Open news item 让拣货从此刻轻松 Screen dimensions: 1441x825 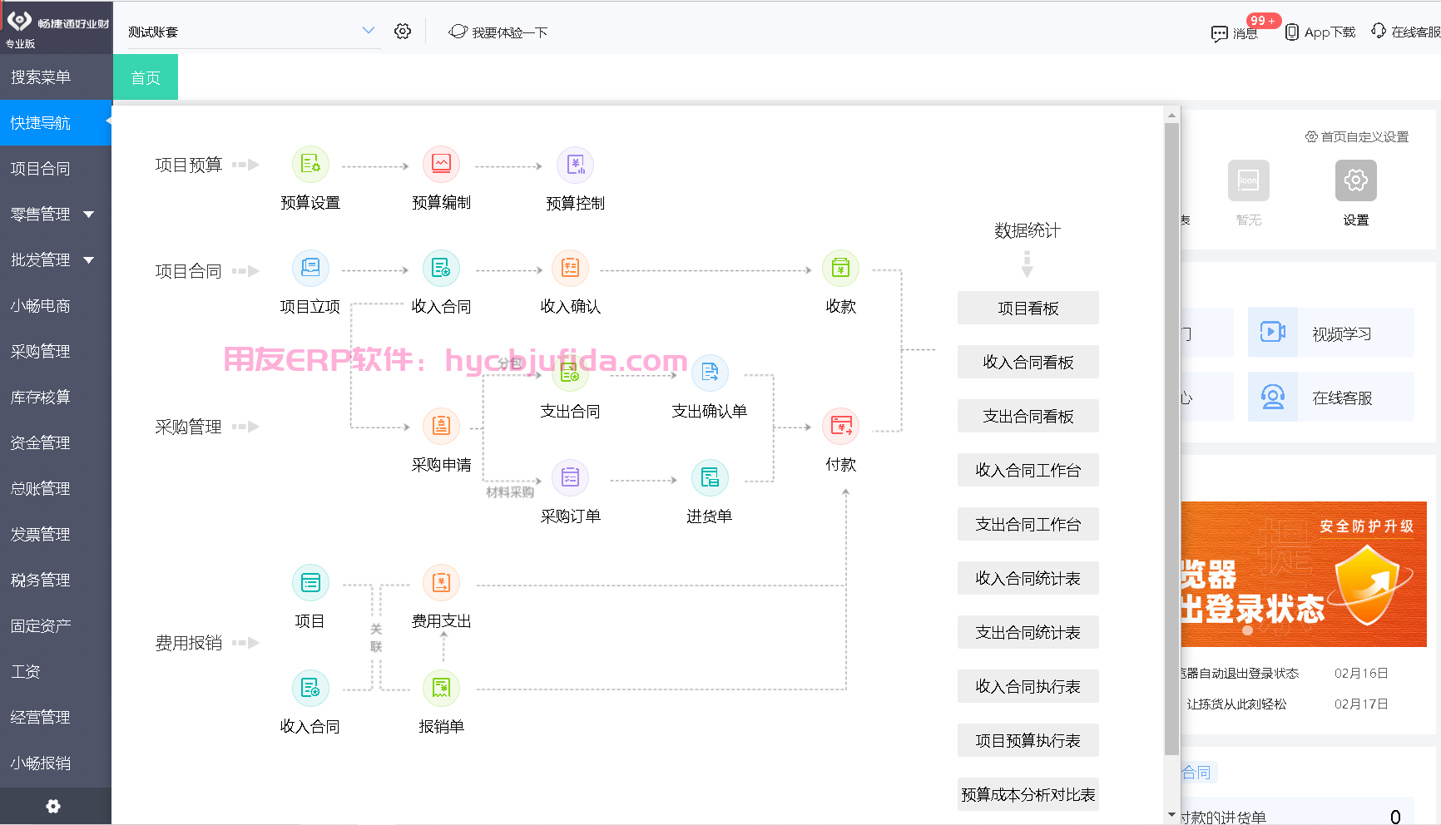(1236, 704)
